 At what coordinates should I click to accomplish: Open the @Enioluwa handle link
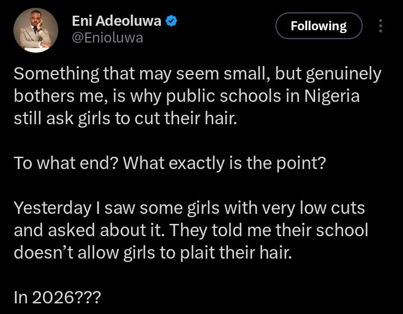pos(107,38)
